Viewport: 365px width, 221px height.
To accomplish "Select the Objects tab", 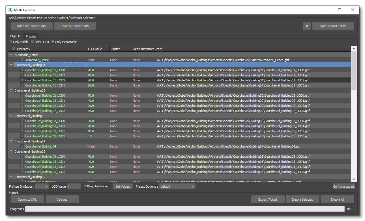I will click(x=15, y=36).
